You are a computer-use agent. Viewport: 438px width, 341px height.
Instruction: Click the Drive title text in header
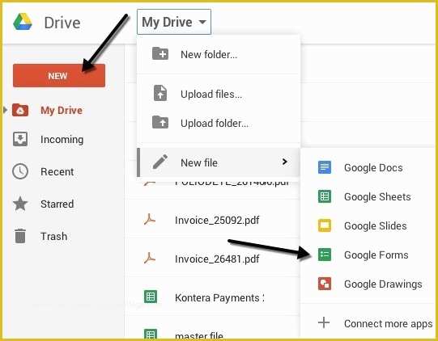[x=62, y=23]
